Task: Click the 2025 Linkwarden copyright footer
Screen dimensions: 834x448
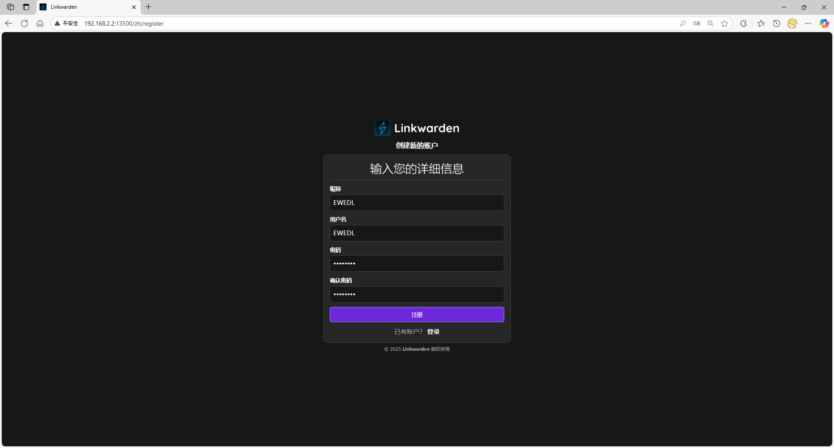Action: [417, 349]
